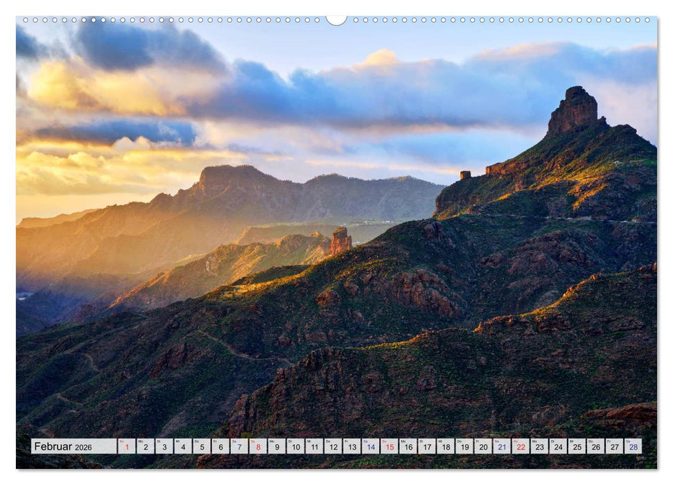Select the red date 22 cell

click(x=520, y=446)
